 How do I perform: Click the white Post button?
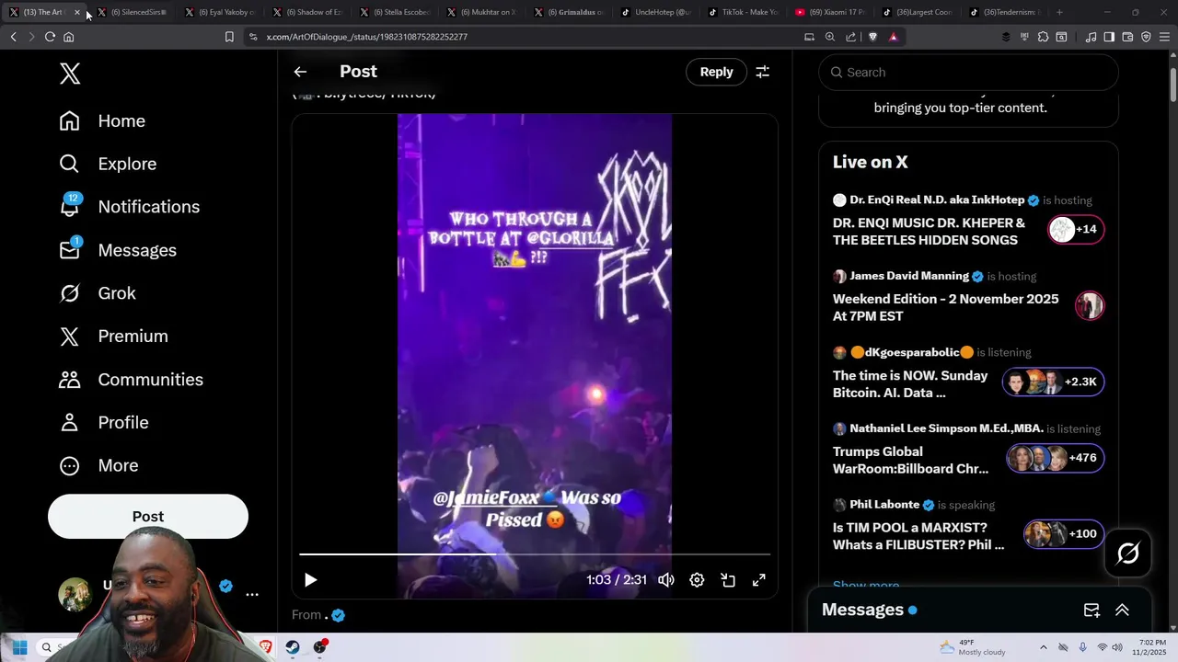[x=148, y=517]
